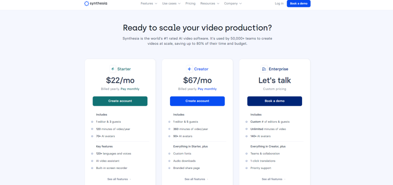Click the Enterprise plan title

tap(279, 69)
